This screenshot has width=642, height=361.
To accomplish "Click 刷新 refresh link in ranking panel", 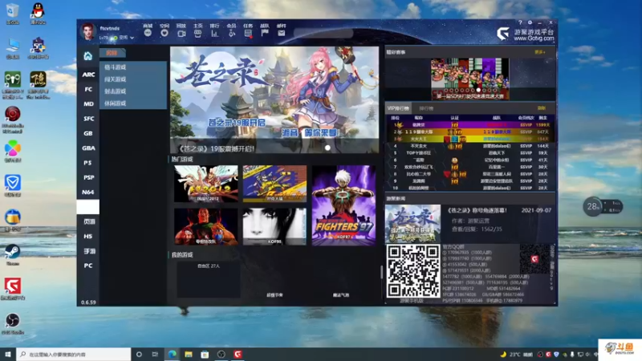I will 542,108.
